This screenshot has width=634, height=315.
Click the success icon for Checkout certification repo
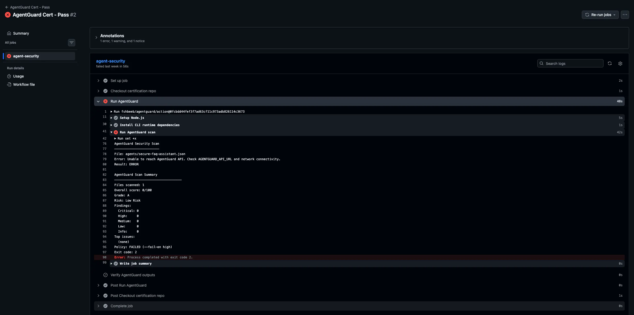coord(105,91)
